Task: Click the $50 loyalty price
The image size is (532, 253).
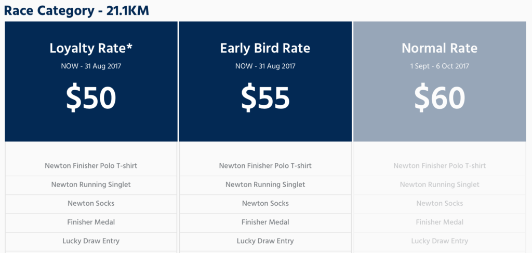Action: [91, 98]
